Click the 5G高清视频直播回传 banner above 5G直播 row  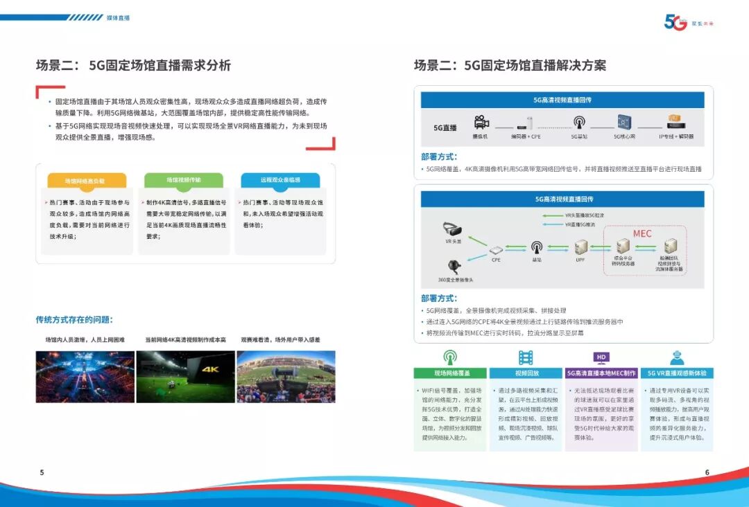[x=562, y=100]
